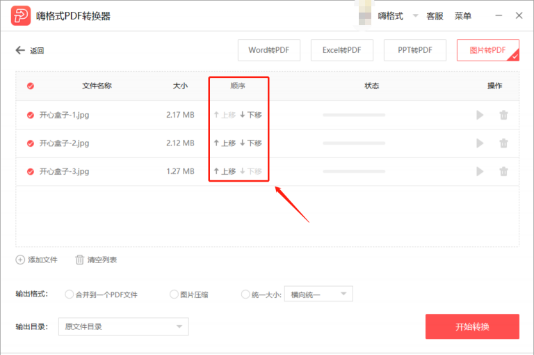Select the 合并到一个PDF文件 radio option

[x=69, y=294]
